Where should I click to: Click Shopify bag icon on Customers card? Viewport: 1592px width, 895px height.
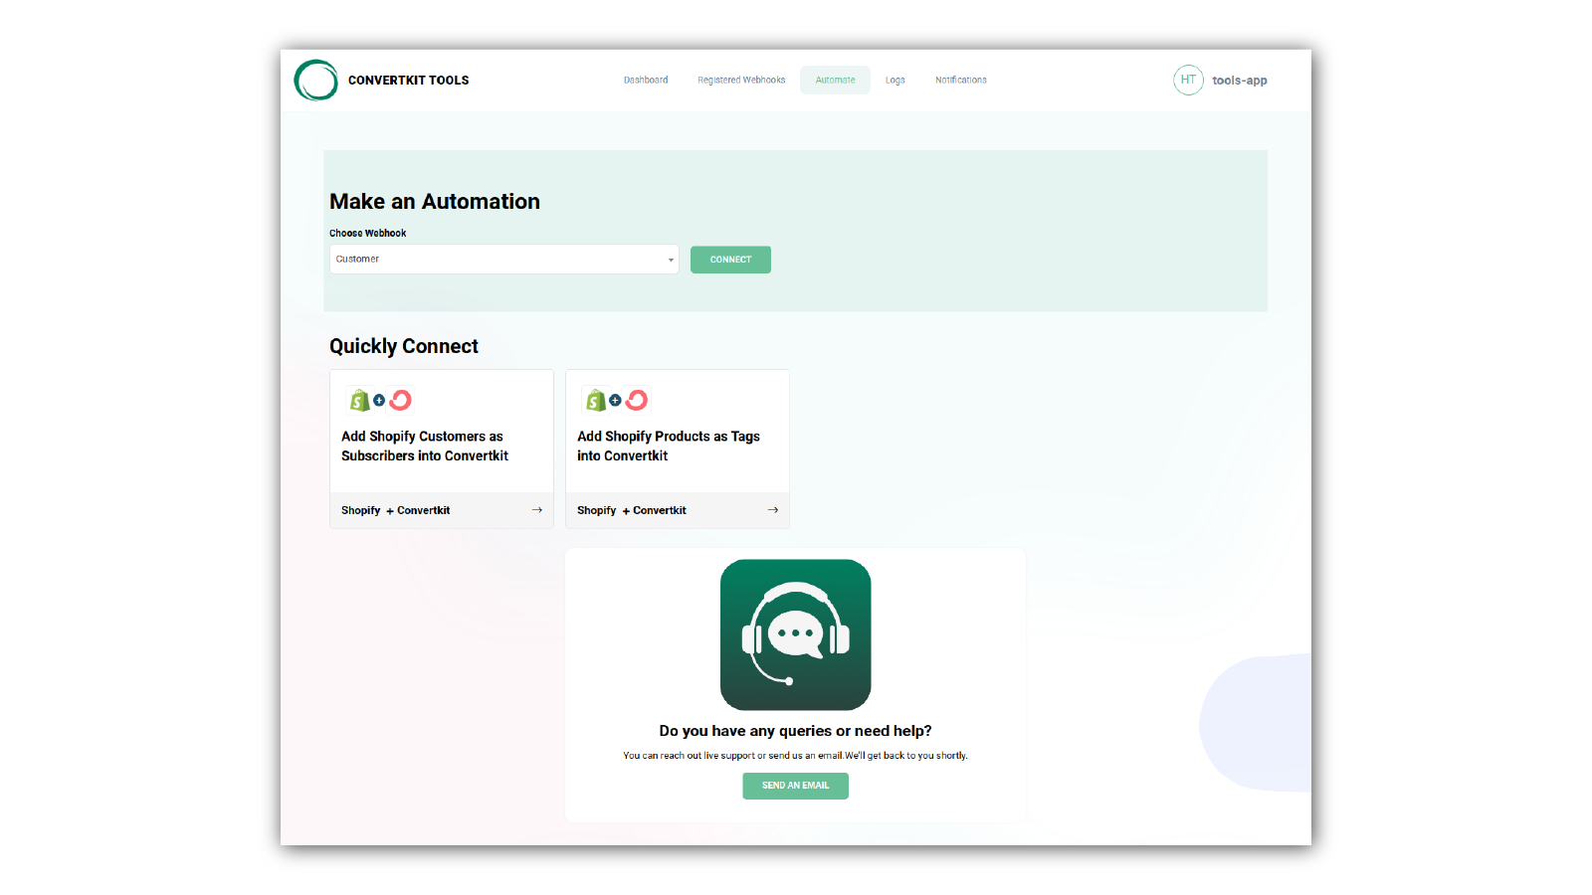(x=359, y=400)
